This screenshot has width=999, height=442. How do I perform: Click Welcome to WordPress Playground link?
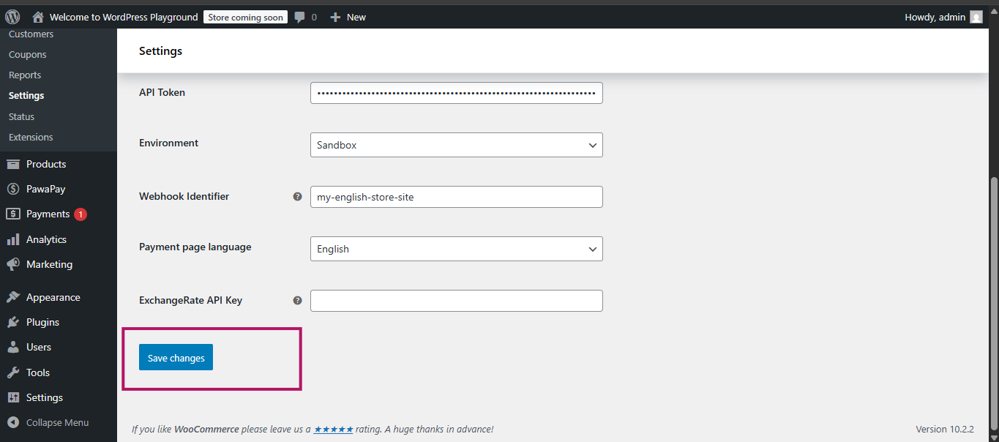tap(124, 17)
